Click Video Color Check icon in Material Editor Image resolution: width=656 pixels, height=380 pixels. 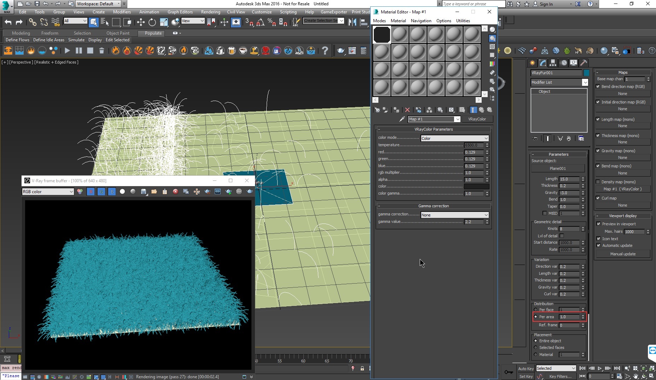pos(492,64)
